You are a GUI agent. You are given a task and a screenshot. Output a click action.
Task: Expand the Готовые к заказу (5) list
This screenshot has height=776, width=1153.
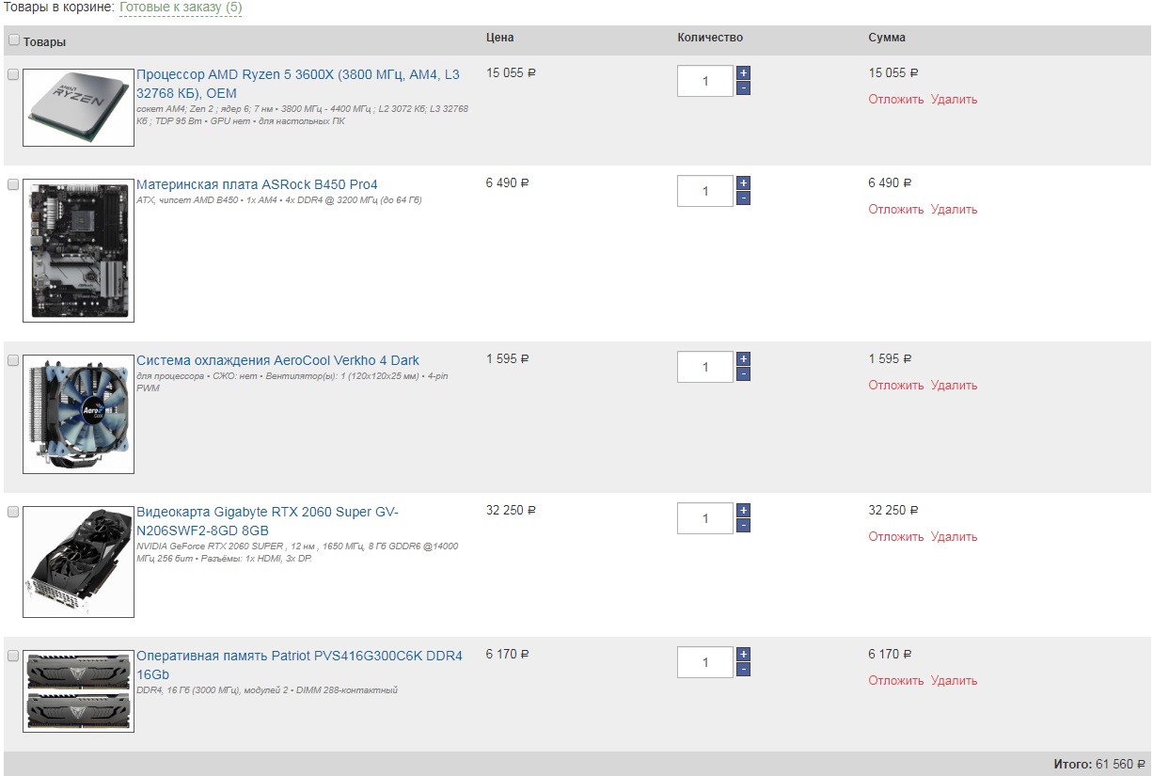click(181, 8)
